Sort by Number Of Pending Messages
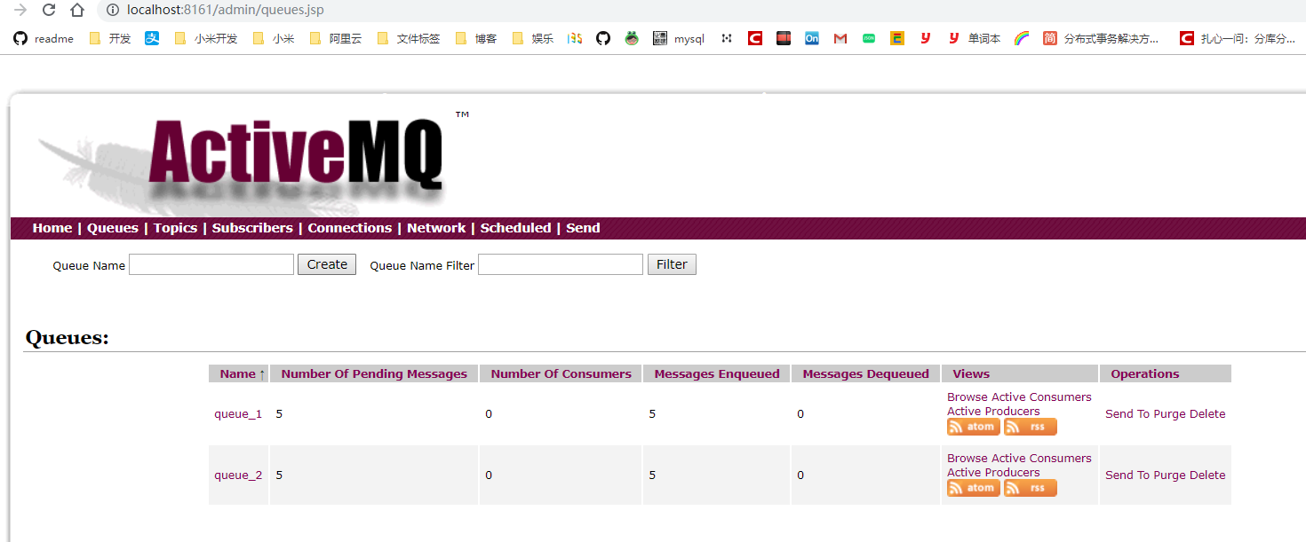This screenshot has height=542, width=1306. coord(374,373)
